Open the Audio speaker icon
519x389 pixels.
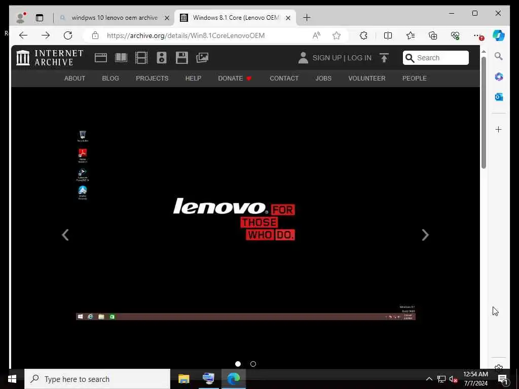(162, 58)
